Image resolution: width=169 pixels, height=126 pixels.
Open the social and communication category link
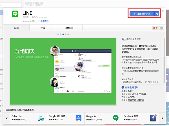pyautogui.click(x=44, y=21)
